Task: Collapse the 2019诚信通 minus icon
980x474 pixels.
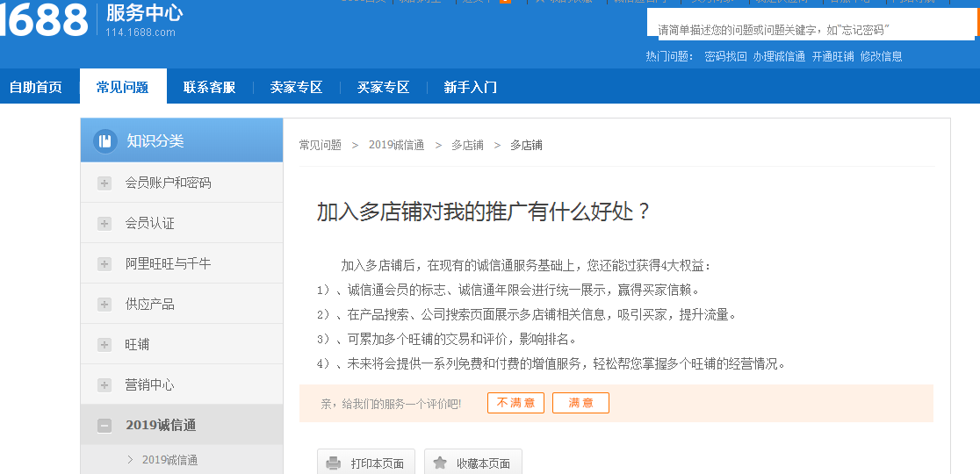Action: tap(104, 426)
